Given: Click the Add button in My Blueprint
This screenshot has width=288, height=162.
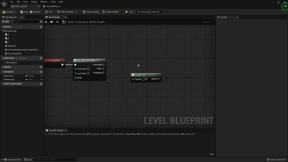Looking at the screenshot, I should [x=5, y=22].
